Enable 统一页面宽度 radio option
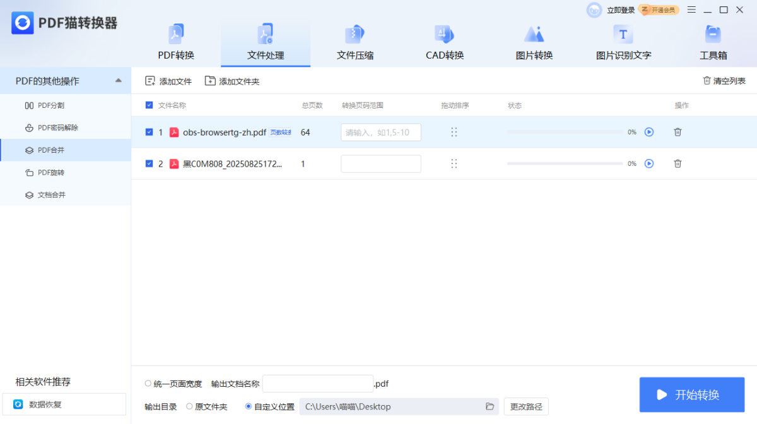This screenshot has height=424, width=757. coord(148,383)
